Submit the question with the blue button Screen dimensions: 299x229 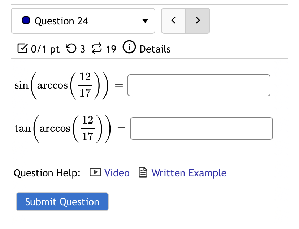pos(62,202)
